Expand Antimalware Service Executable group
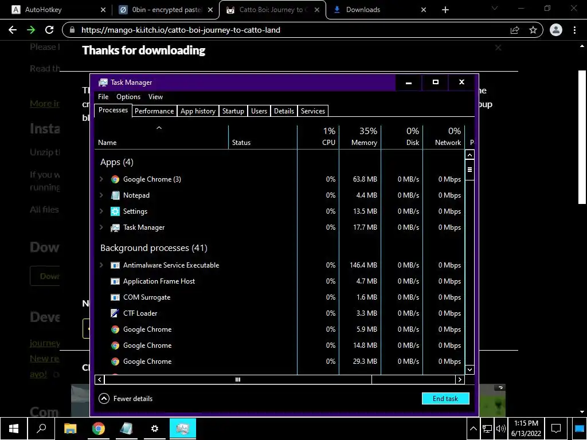This screenshot has height=440, width=587. (x=101, y=265)
